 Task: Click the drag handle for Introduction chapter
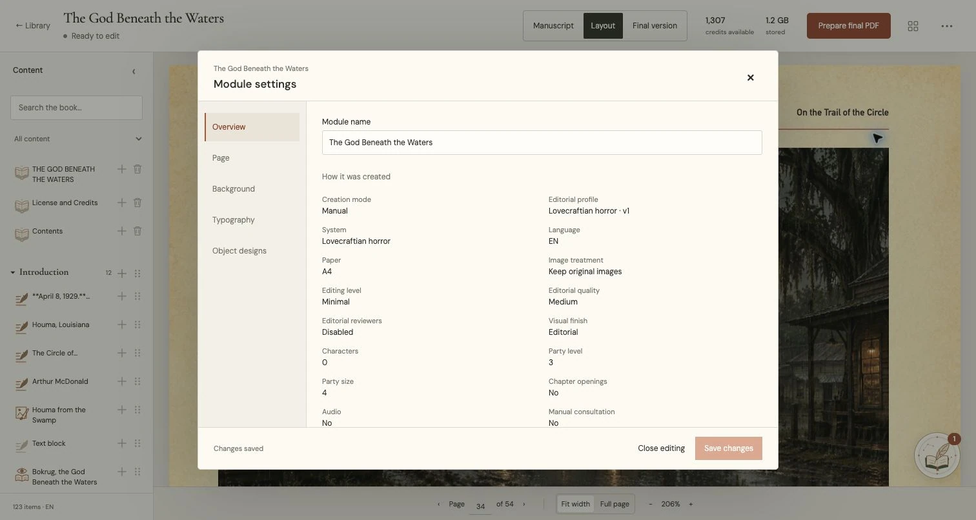(137, 273)
